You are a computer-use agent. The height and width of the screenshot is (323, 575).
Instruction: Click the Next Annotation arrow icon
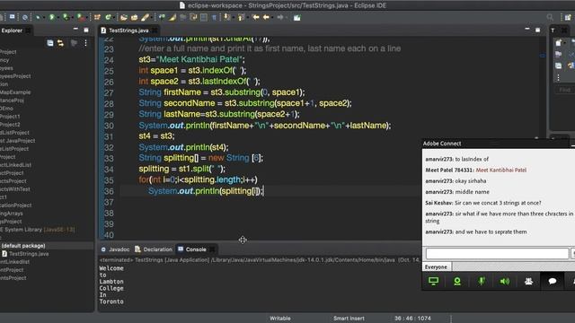coord(227,17)
